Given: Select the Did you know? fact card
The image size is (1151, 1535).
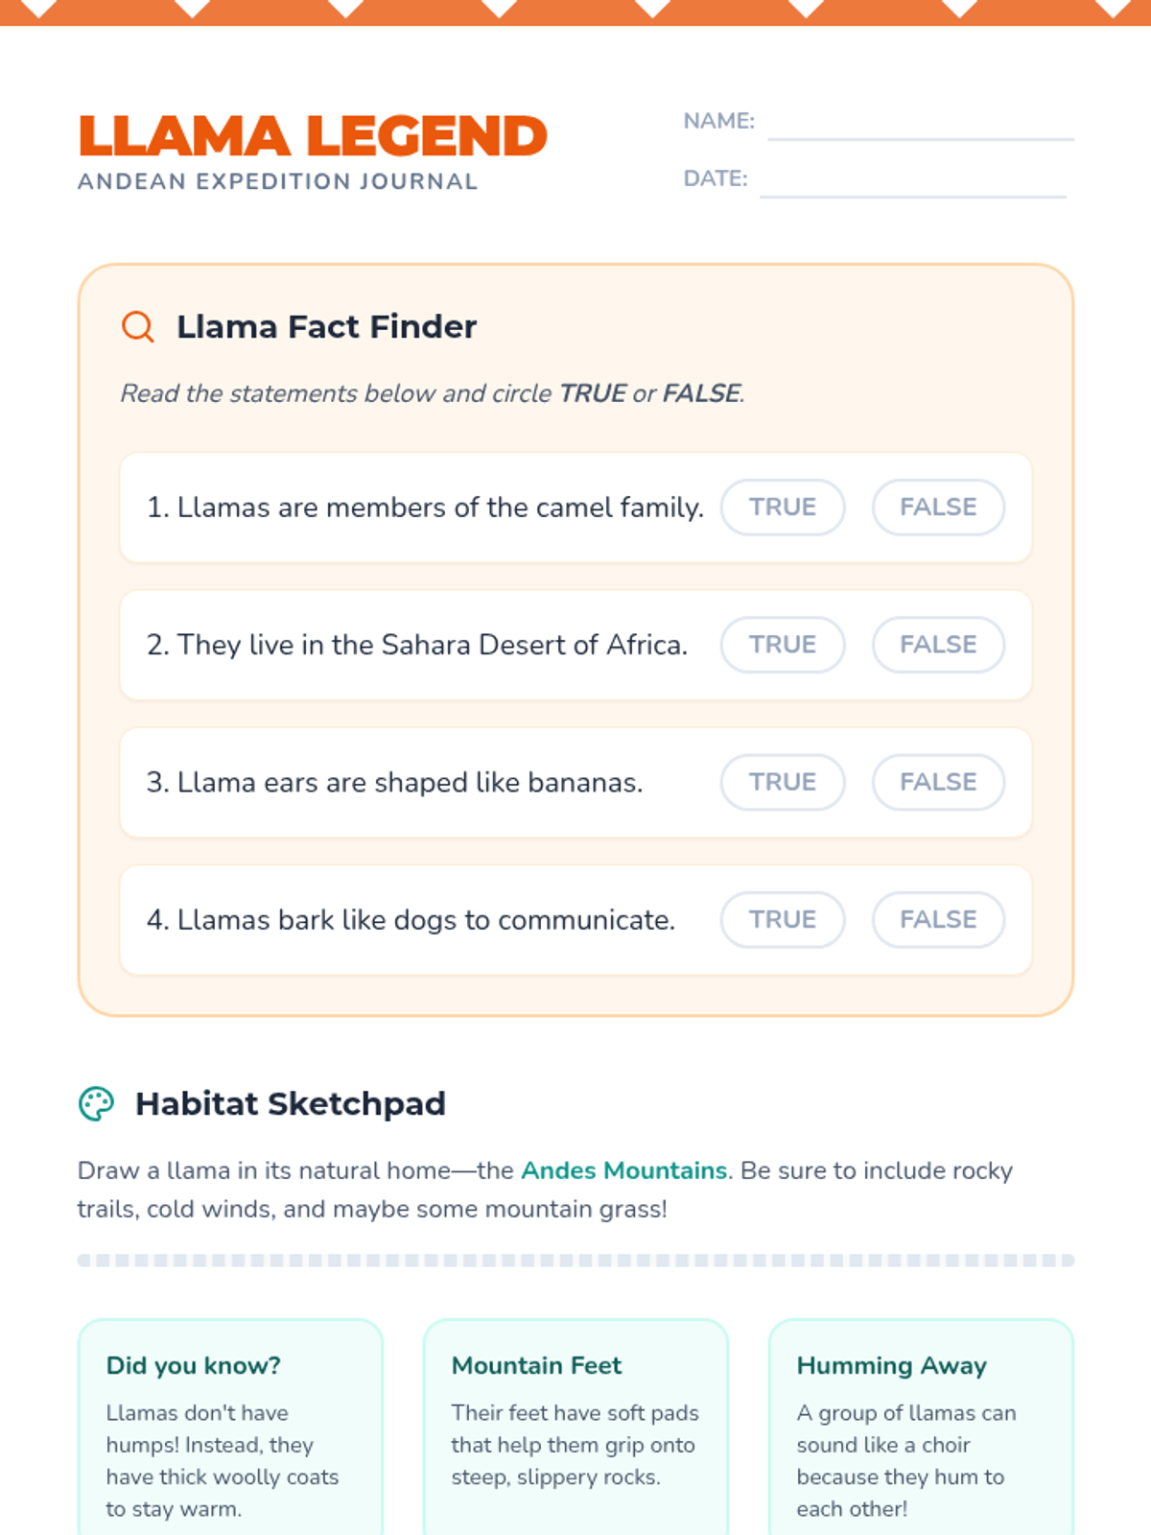Looking at the screenshot, I should pos(230,1429).
